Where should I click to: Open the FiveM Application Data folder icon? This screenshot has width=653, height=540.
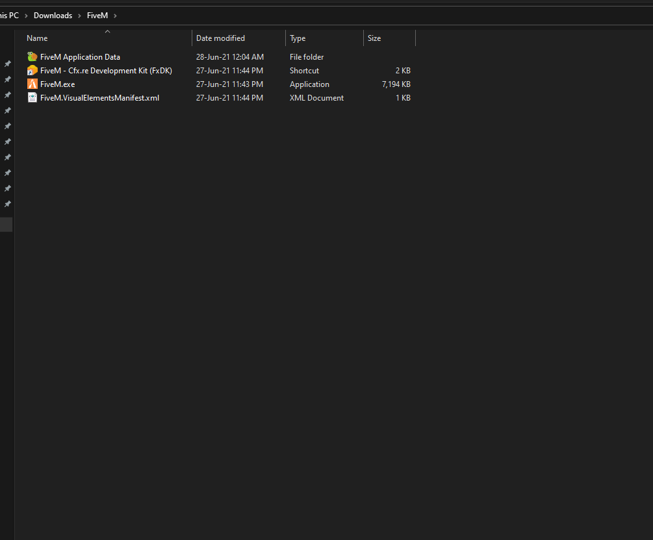(x=32, y=56)
